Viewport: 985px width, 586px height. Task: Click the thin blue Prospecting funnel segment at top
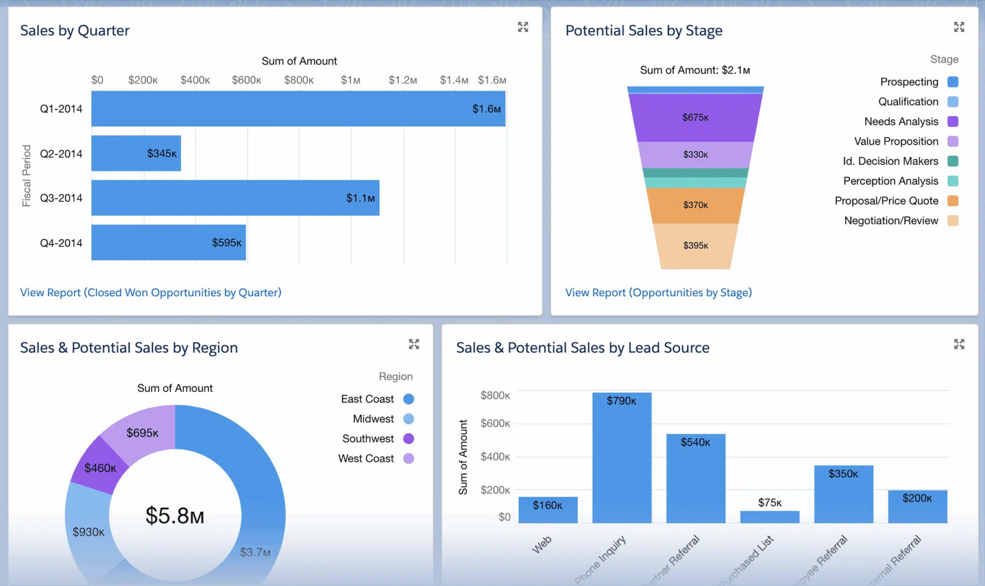[x=695, y=90]
